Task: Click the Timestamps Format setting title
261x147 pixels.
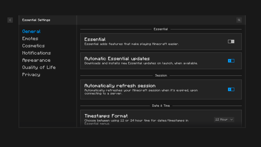Action: 106,116
